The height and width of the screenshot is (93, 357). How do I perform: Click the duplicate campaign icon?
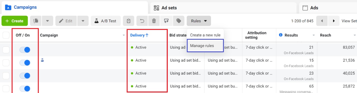(36, 21)
